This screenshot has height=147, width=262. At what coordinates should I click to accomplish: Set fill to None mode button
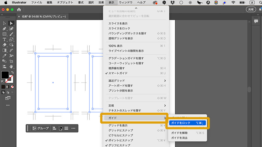12,87
